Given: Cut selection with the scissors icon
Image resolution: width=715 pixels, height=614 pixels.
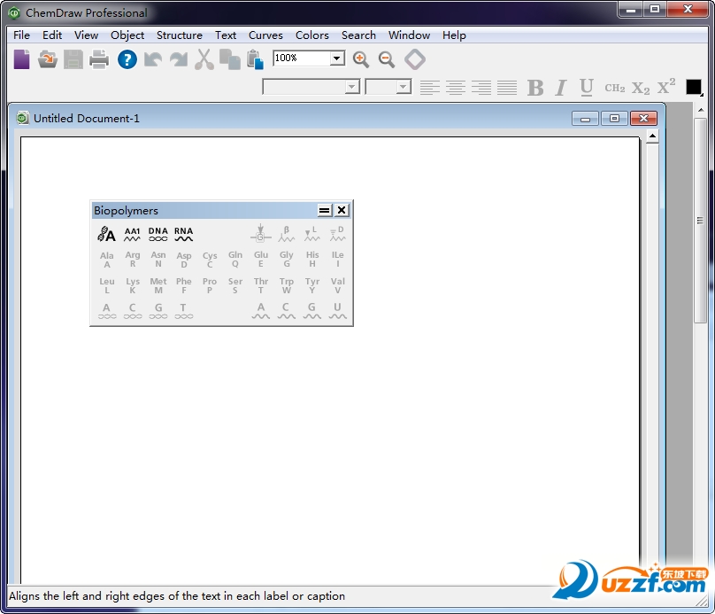Looking at the screenshot, I should 204,59.
